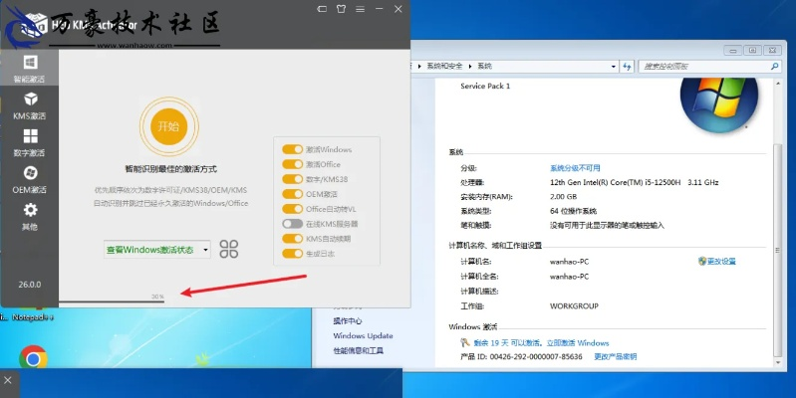
Task: Open Windows Update in the left pane
Action: pos(363,335)
